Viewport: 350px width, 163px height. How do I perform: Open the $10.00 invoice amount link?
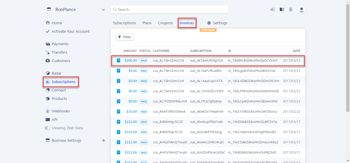[132, 112]
